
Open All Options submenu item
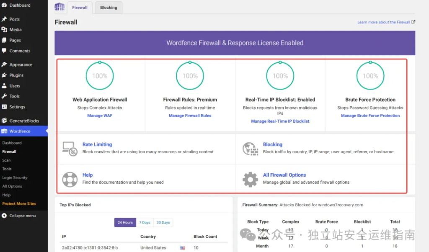(12, 186)
